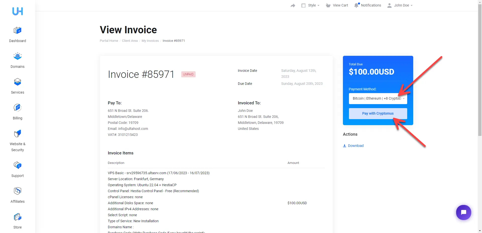Screen dimensions: 482x233
Task: Click the UNPAID status badge
Action: 188,74
